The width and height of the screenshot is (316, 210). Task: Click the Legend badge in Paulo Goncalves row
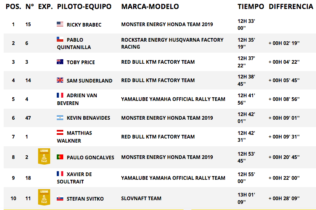coord(44,156)
